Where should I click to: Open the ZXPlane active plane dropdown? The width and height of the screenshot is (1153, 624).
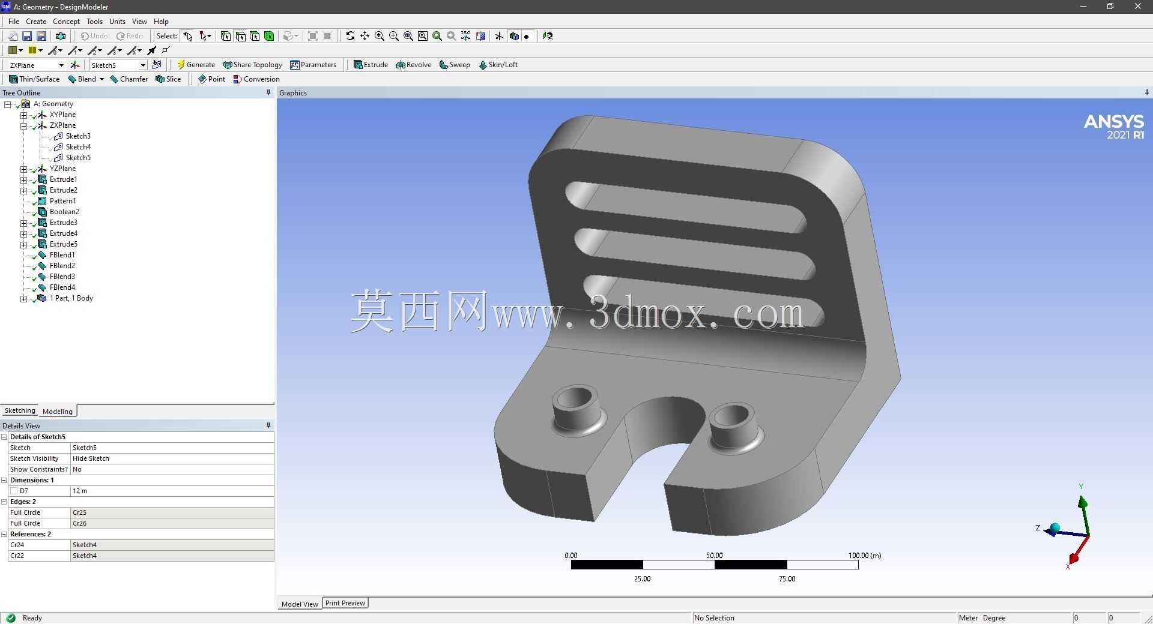(x=61, y=65)
